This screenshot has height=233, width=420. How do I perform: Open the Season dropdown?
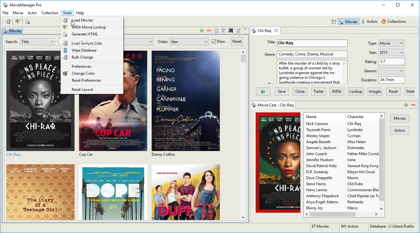[391, 71]
